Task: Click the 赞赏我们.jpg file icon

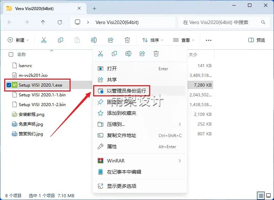Action: (15, 134)
